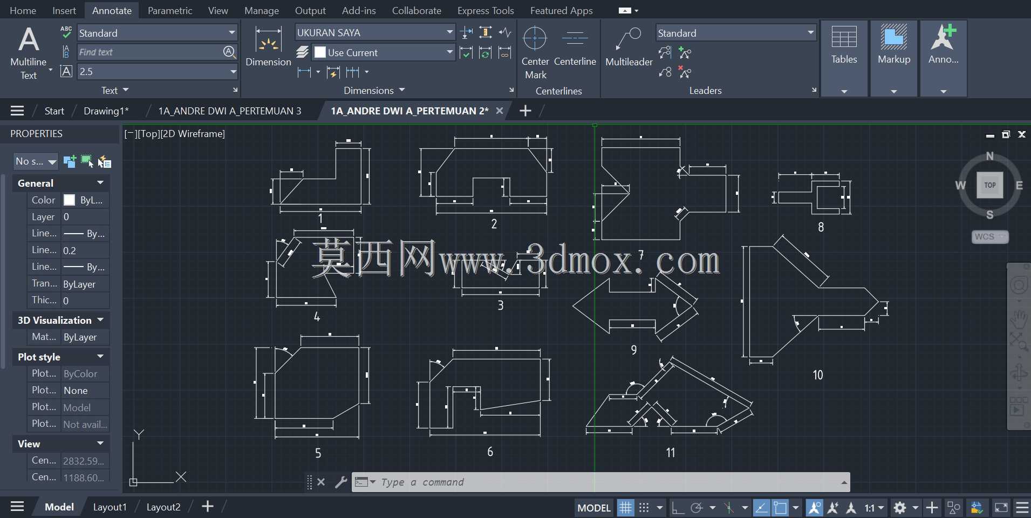This screenshot has height=518, width=1031.
Task: Click the dimension Update icon
Action: [x=486, y=53]
